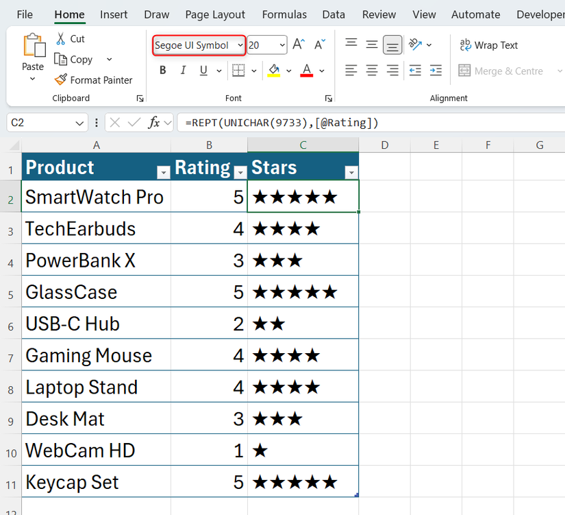Viewport: 565px width, 515px height.
Task: Open the Rating column filter dropdown
Action: coord(240,171)
